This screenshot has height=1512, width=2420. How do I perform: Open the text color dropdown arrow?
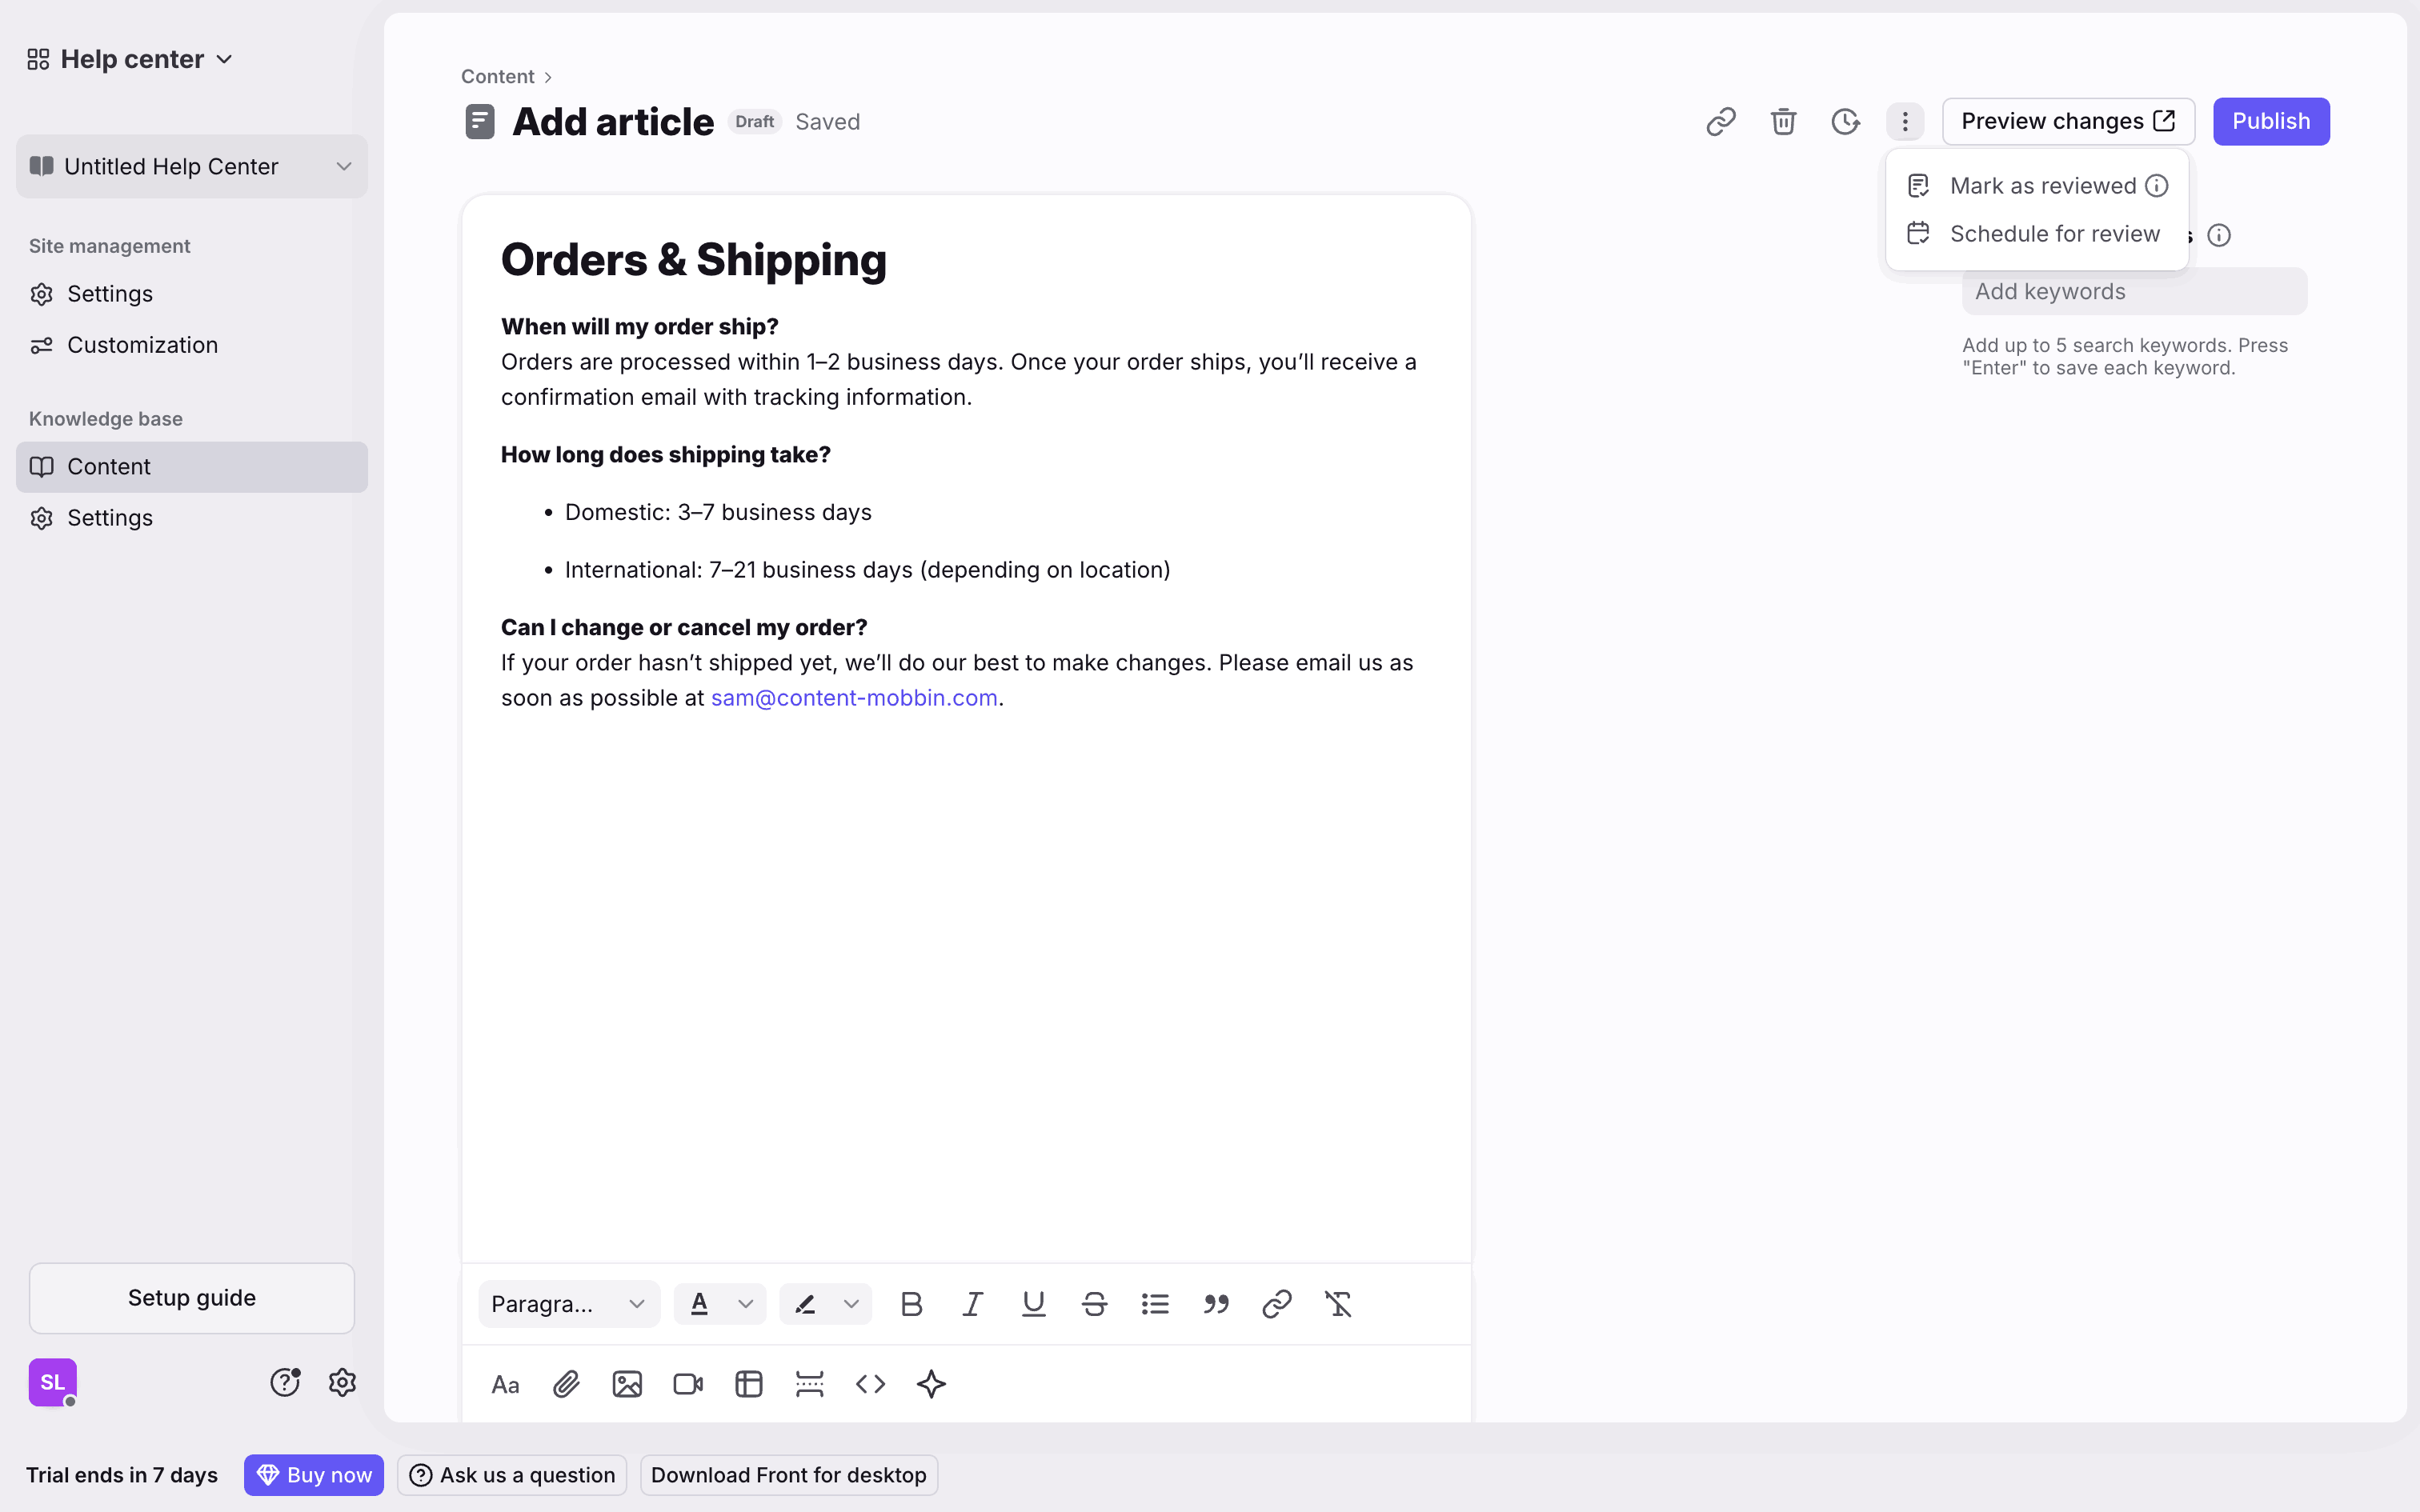tap(745, 1304)
